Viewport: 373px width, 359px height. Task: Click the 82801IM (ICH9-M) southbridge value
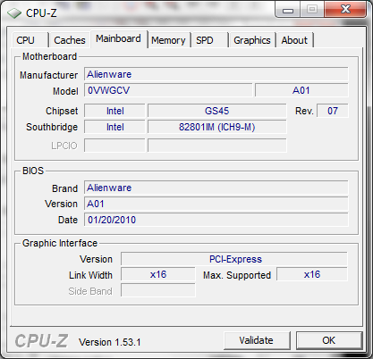pyautogui.click(x=217, y=127)
